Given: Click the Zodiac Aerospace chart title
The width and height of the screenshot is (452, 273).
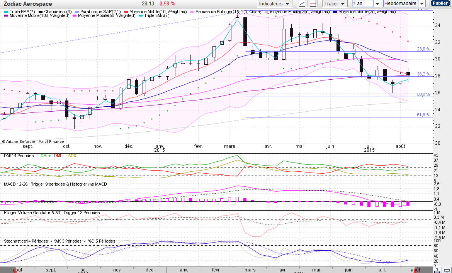Looking at the screenshot, I should (x=28, y=4).
